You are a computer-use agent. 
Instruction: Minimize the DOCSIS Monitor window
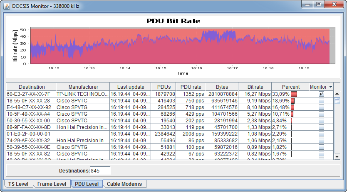pos(307,5)
